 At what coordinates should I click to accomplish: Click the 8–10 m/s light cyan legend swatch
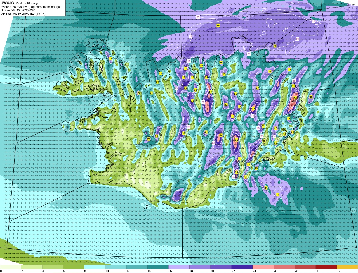pyautogui.click(x=95, y=267)
